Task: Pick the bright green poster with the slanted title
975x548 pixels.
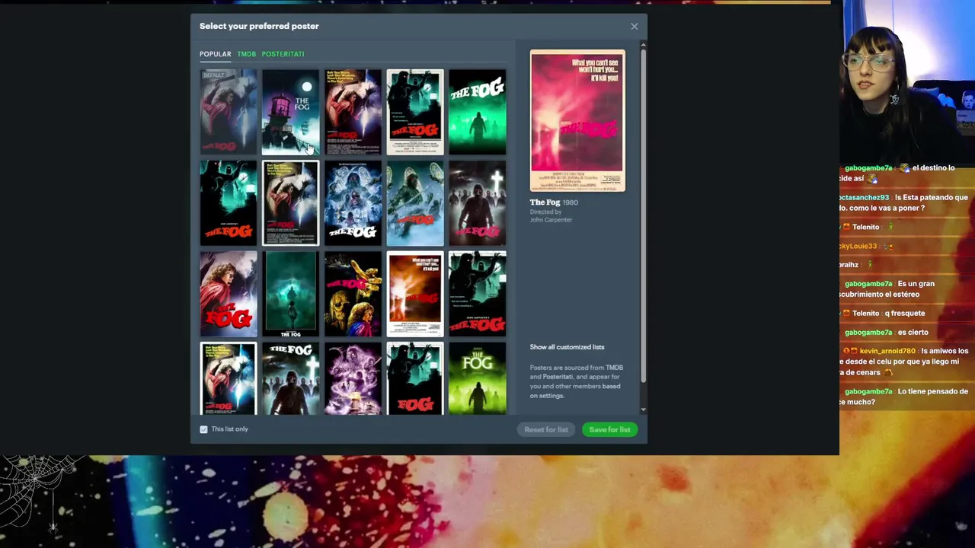Action: click(x=477, y=113)
